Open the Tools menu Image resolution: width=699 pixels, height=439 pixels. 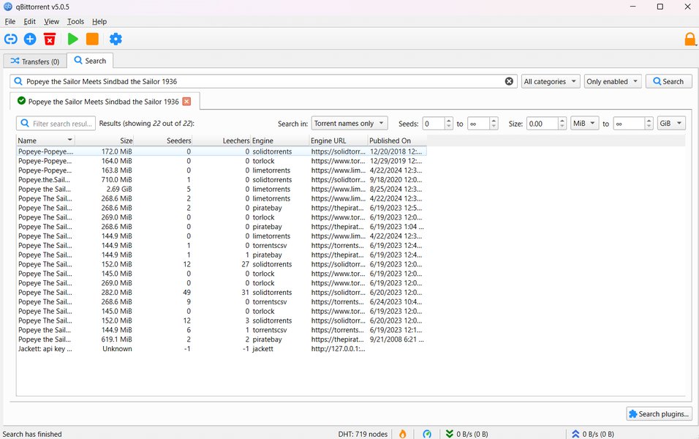(75, 21)
